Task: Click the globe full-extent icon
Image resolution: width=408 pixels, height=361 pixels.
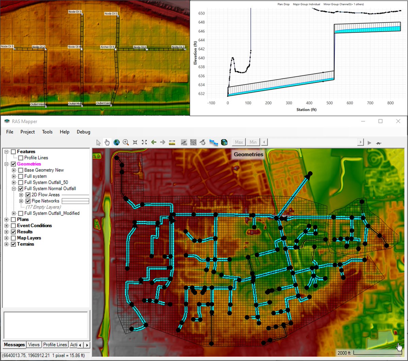Action: [117, 142]
